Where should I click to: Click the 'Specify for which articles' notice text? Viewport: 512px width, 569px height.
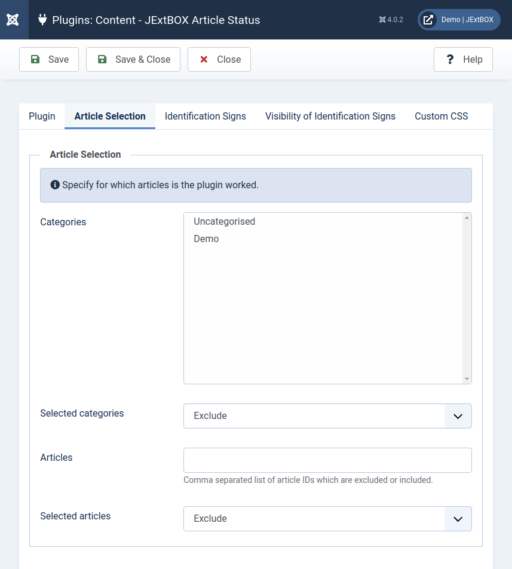tap(160, 185)
